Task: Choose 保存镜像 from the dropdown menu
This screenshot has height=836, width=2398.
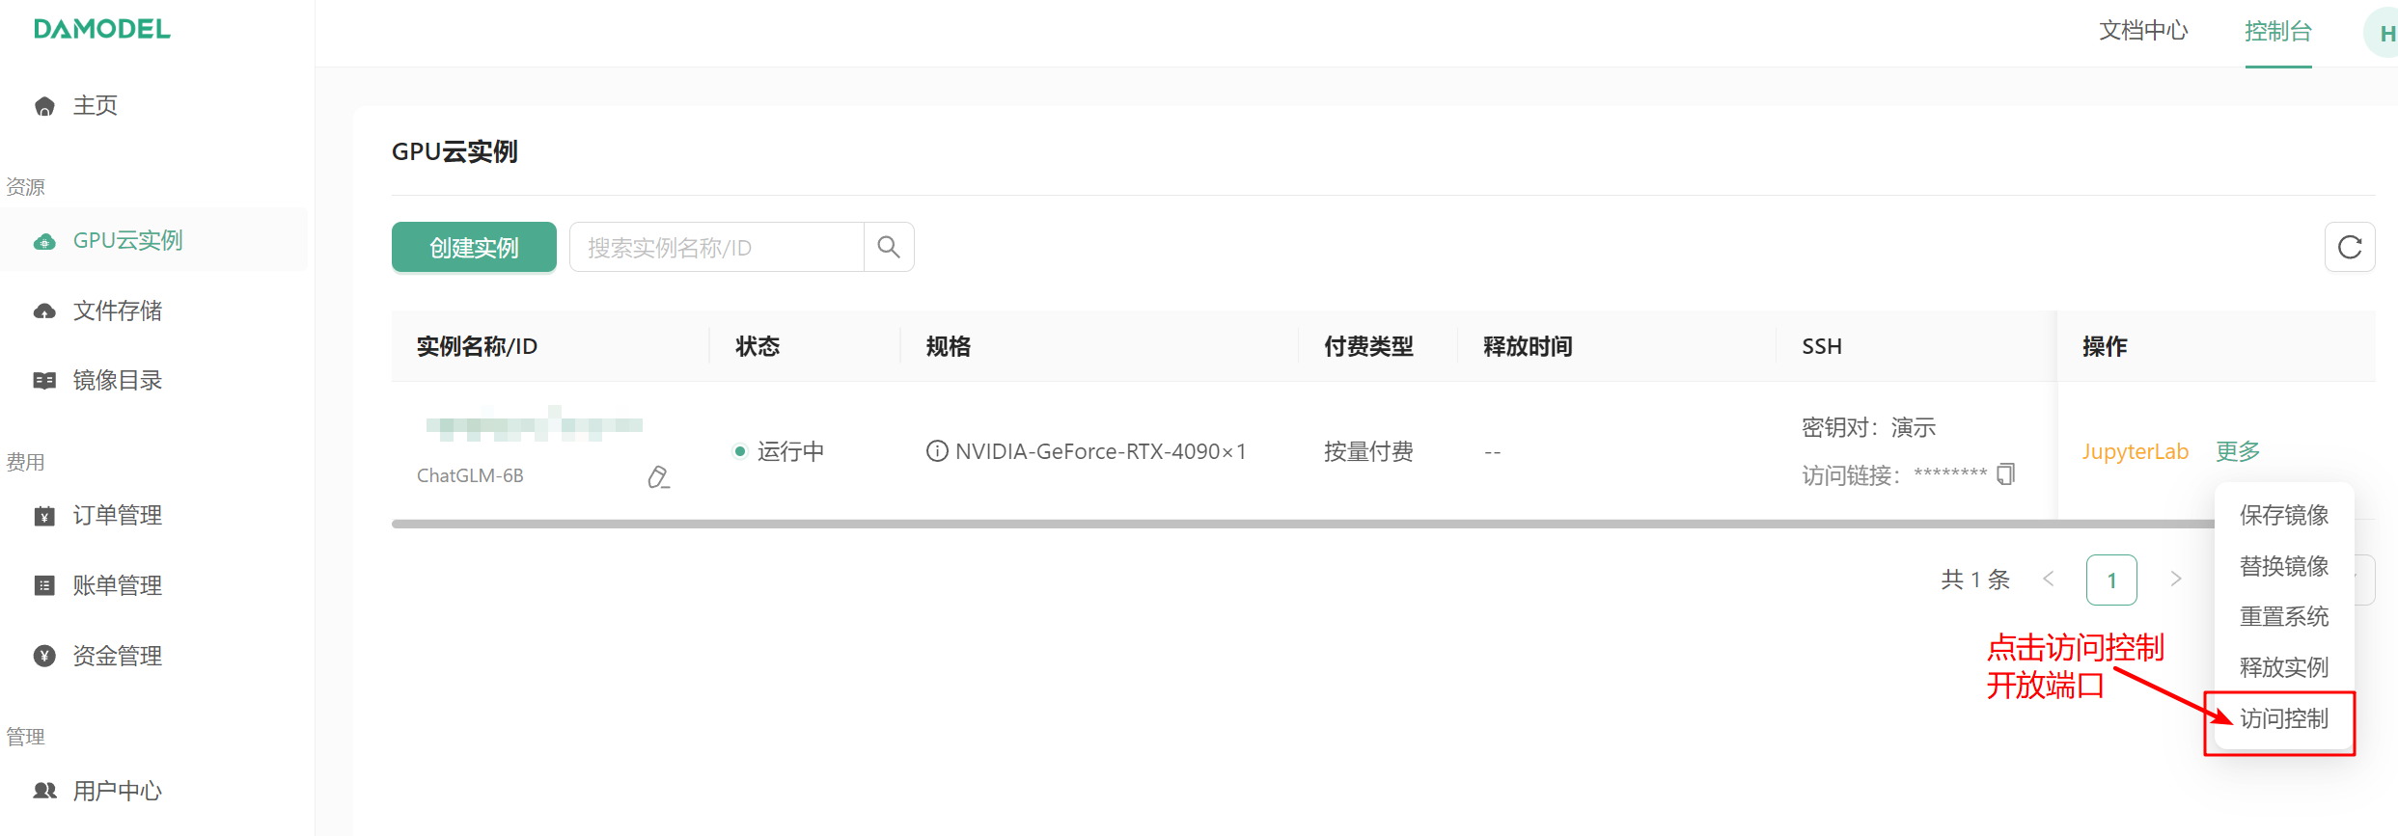Action: coord(2284,515)
